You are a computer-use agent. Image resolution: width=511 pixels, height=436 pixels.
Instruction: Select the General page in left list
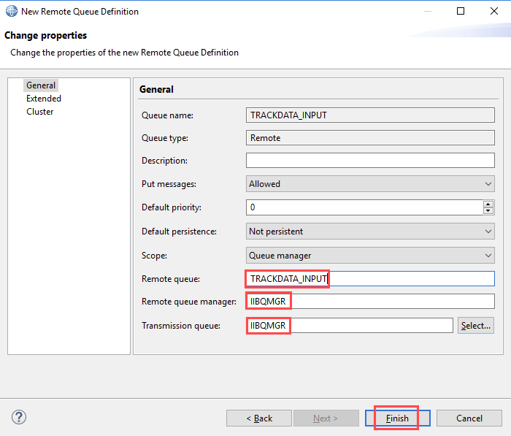pyautogui.click(x=41, y=85)
